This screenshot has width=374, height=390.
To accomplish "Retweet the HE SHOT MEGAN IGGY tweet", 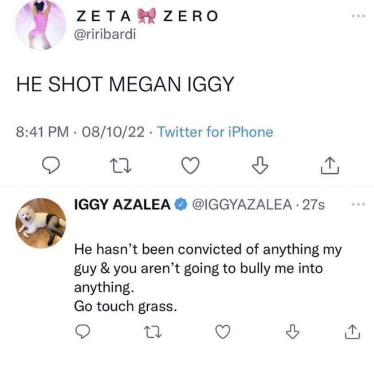I will [x=119, y=166].
